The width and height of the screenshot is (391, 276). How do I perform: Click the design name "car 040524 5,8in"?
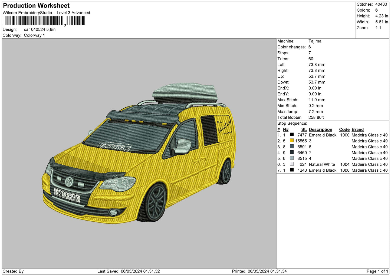pos(40,29)
